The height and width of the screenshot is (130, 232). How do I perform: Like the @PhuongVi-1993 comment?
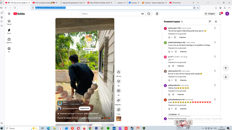pyautogui.click(x=169, y=37)
